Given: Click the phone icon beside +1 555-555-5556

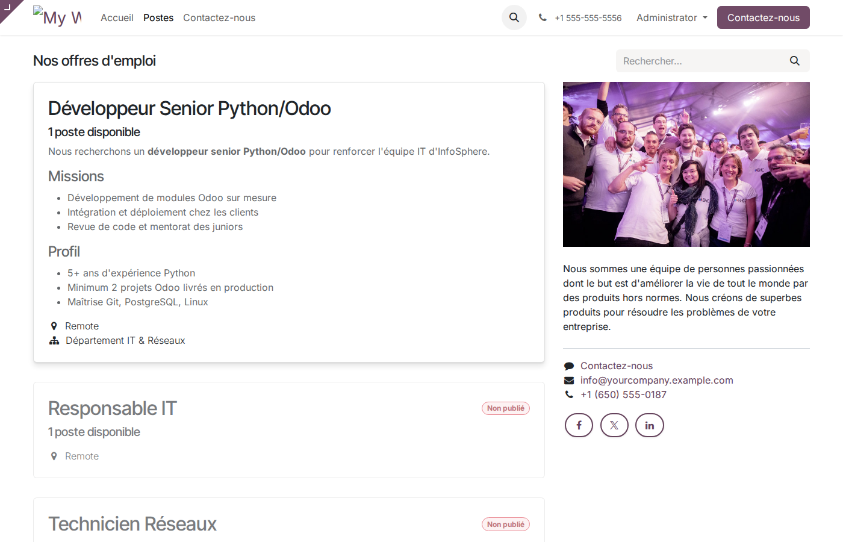Looking at the screenshot, I should (x=543, y=17).
